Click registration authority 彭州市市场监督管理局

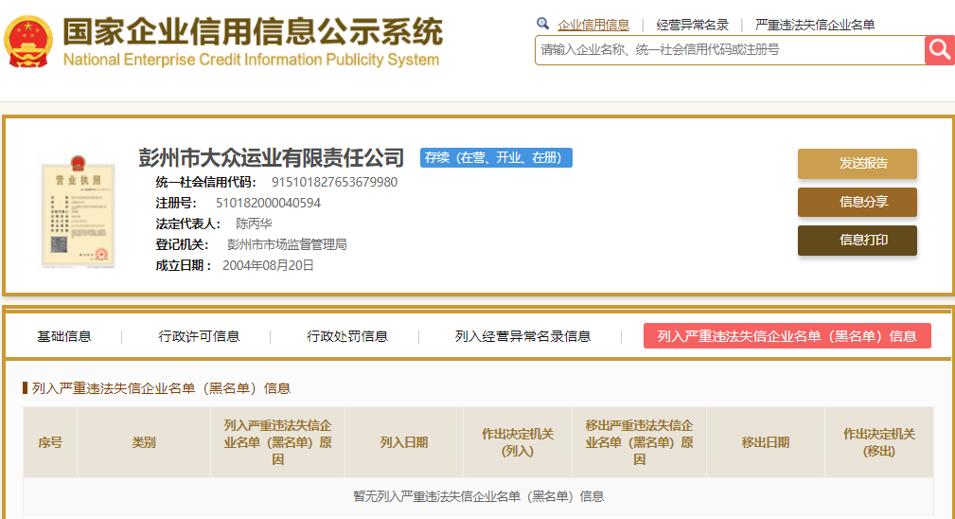point(287,244)
